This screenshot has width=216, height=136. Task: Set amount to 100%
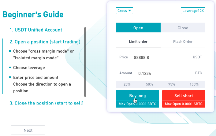(194, 84)
